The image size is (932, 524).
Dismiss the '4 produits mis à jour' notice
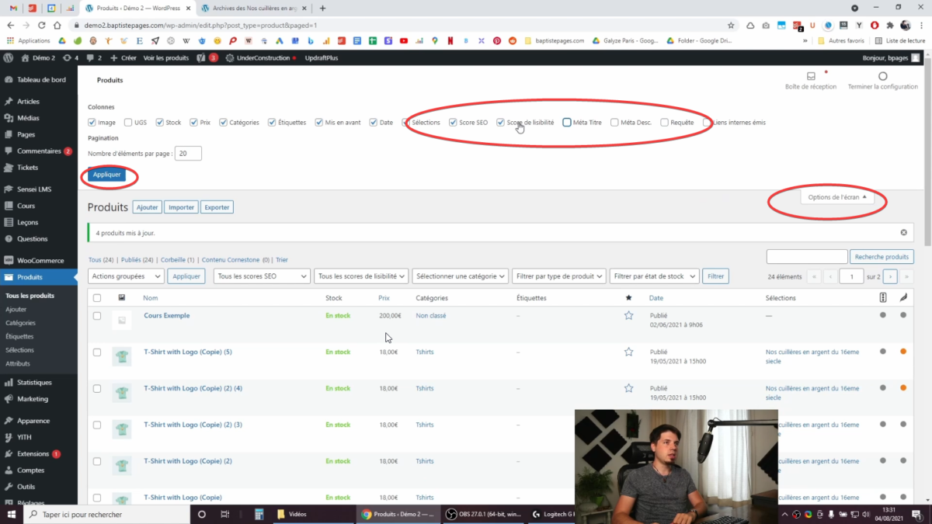903,232
